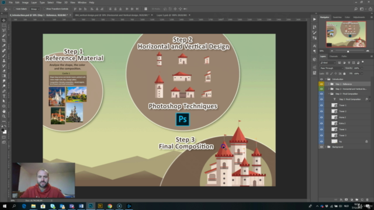Select the Eraser tool
This screenshot has width=374, height=210.
click(x=4, y=71)
